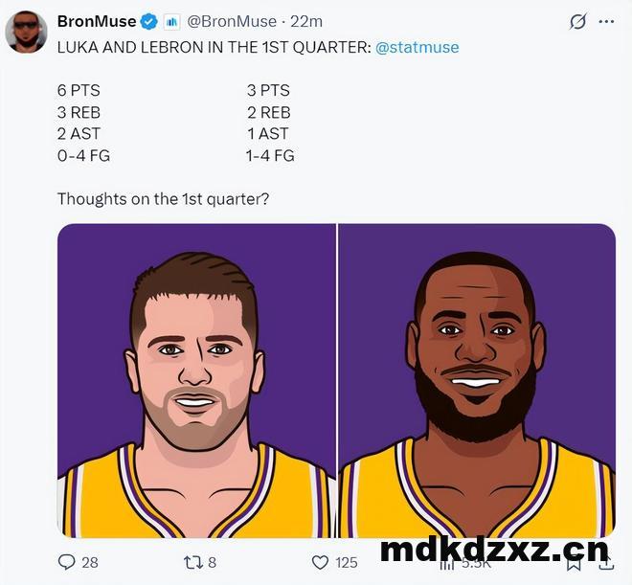Open the BronMuse profile avatar
The image size is (632, 585).
point(26,33)
